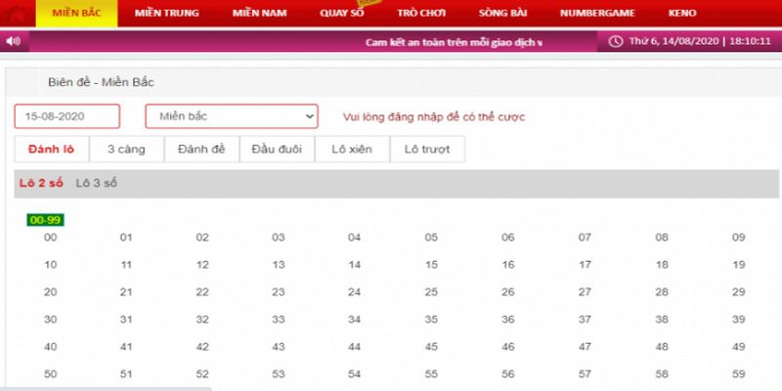The height and width of the screenshot is (391, 782).
Task: Select lottery number 10
Action: pos(51,265)
